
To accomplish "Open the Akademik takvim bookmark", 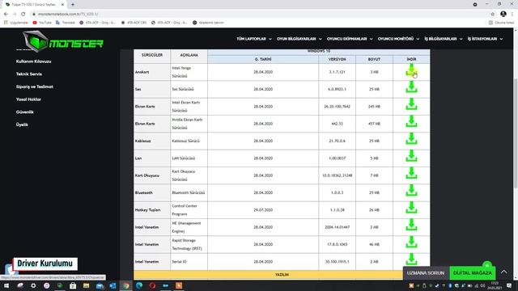I will click(208, 23).
